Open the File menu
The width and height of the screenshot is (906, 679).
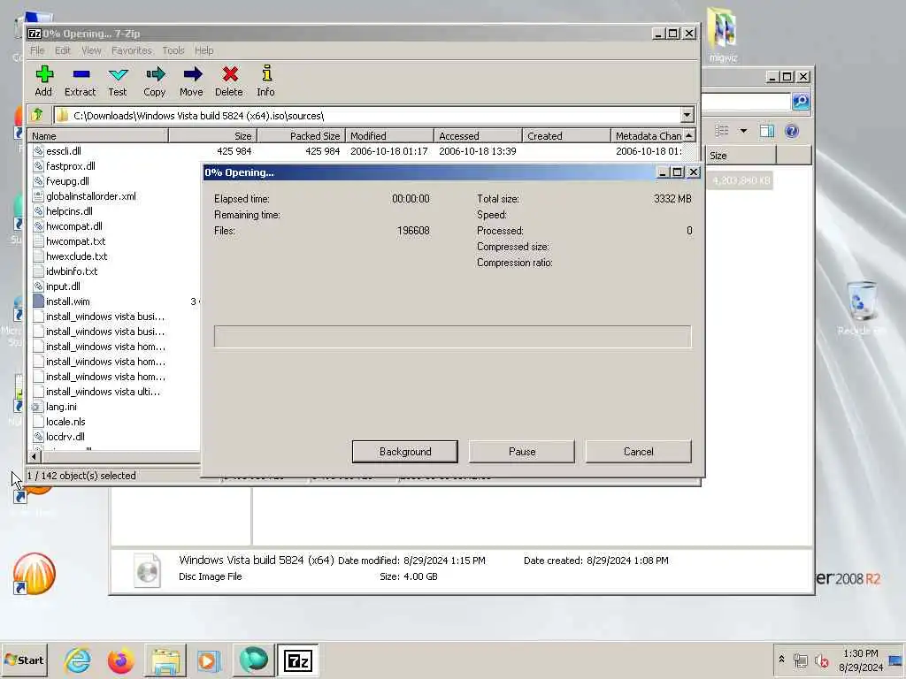[37, 50]
